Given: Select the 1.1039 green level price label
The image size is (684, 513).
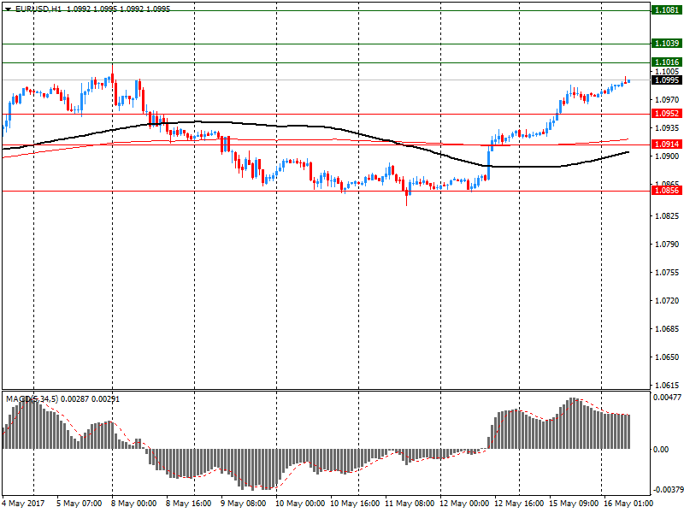Looking at the screenshot, I should [x=667, y=44].
